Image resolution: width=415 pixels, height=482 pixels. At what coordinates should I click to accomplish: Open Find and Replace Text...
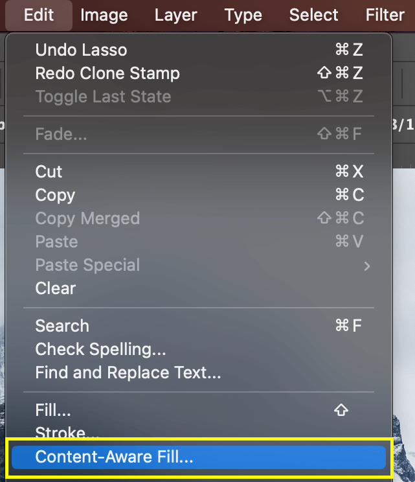click(199, 373)
